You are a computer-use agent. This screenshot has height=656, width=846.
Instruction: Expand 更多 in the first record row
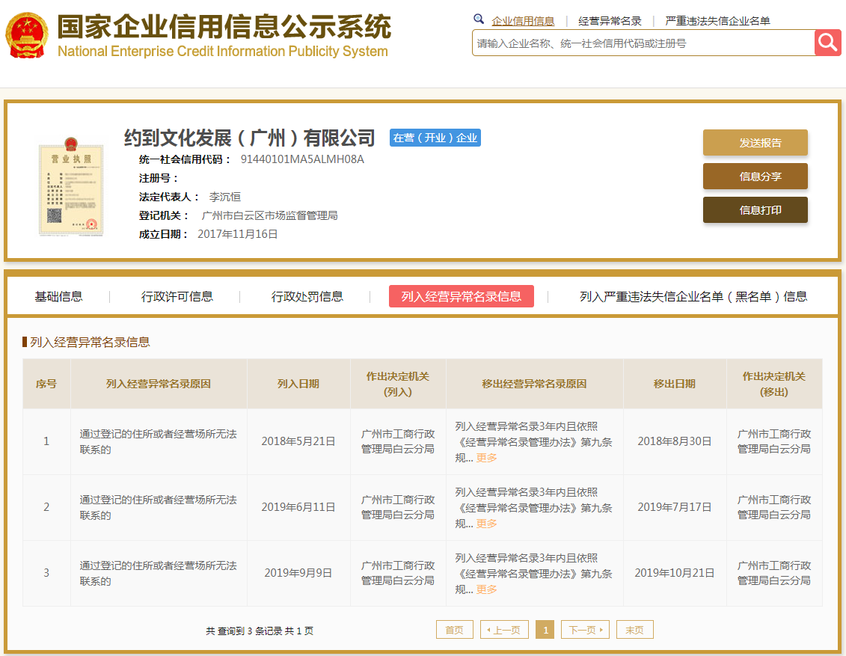(x=486, y=458)
